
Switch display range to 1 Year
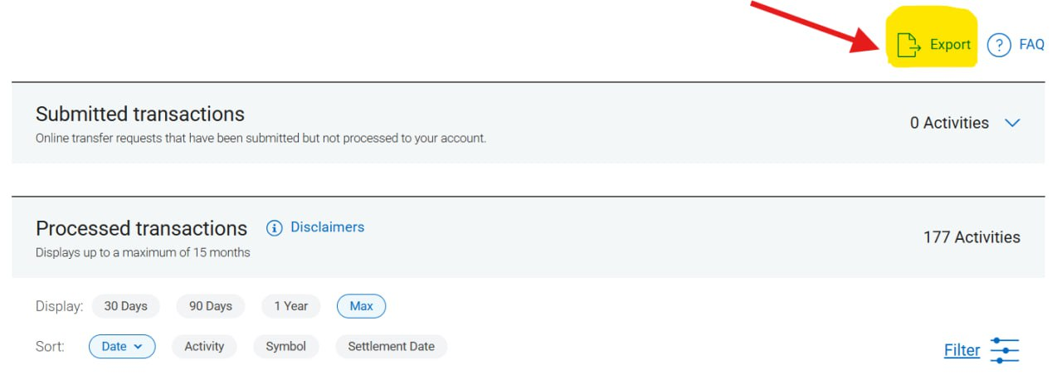pyautogui.click(x=290, y=306)
